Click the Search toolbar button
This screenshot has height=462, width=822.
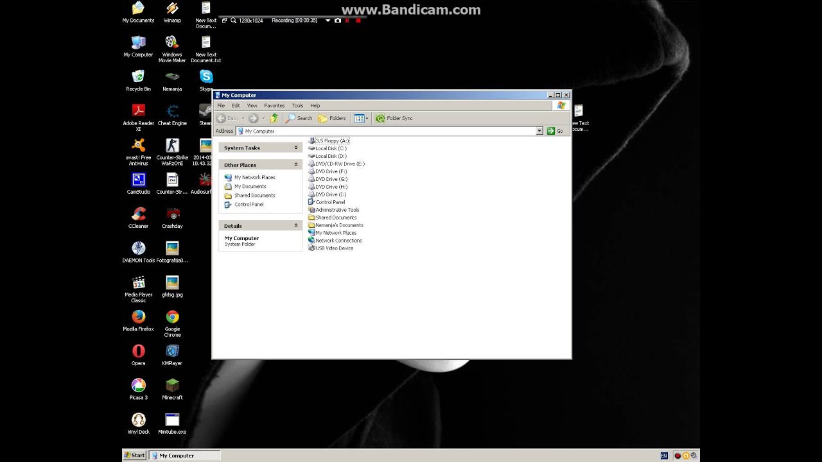[x=299, y=118]
